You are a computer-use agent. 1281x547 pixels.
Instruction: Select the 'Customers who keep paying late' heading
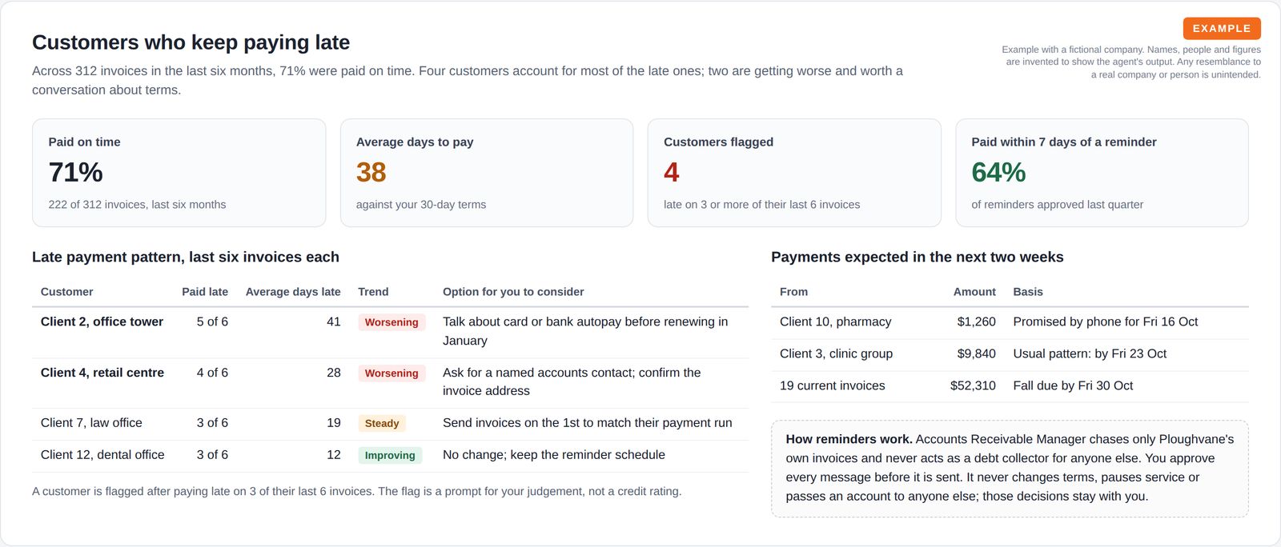tap(191, 42)
